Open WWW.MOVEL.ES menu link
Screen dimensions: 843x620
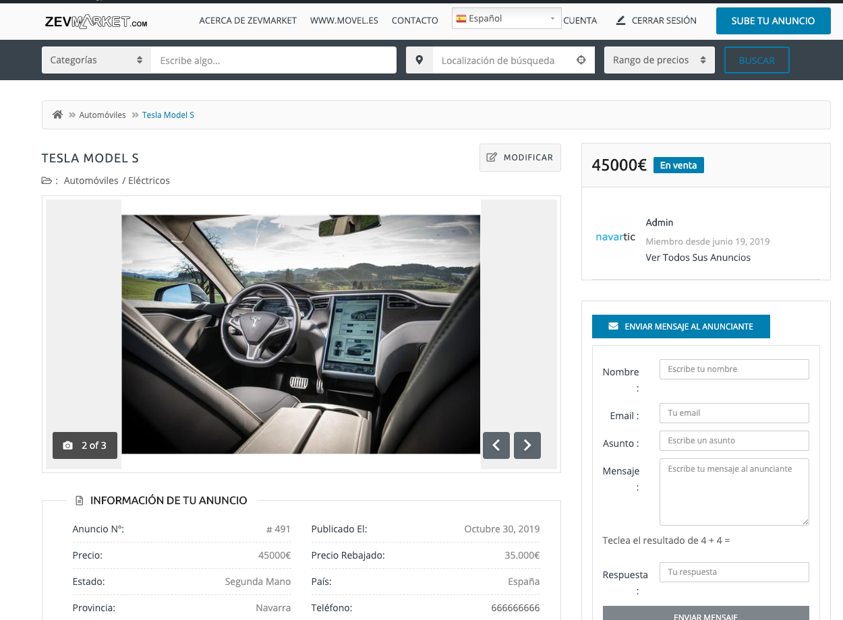pyautogui.click(x=344, y=20)
